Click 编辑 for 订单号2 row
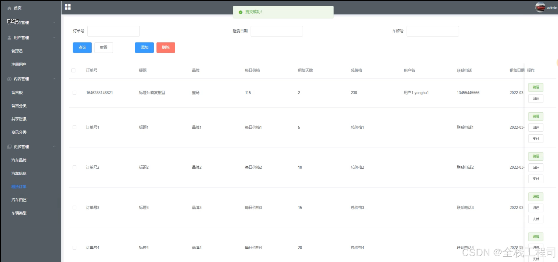 click(x=536, y=157)
